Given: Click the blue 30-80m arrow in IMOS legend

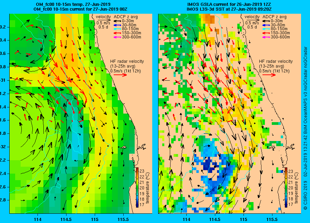Looking at the screenshot, I should 266,25.
